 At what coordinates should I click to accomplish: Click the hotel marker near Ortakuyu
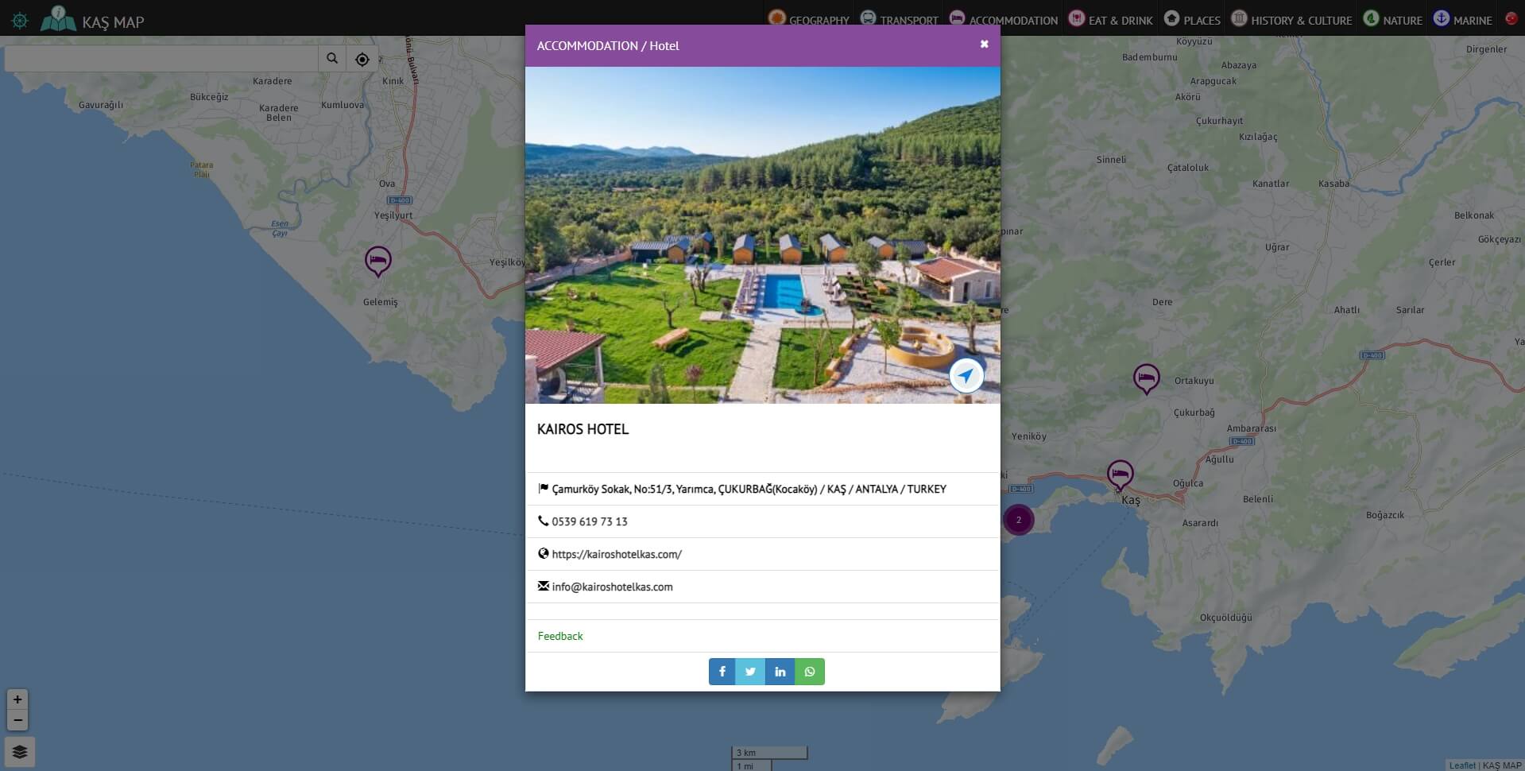(x=1146, y=378)
